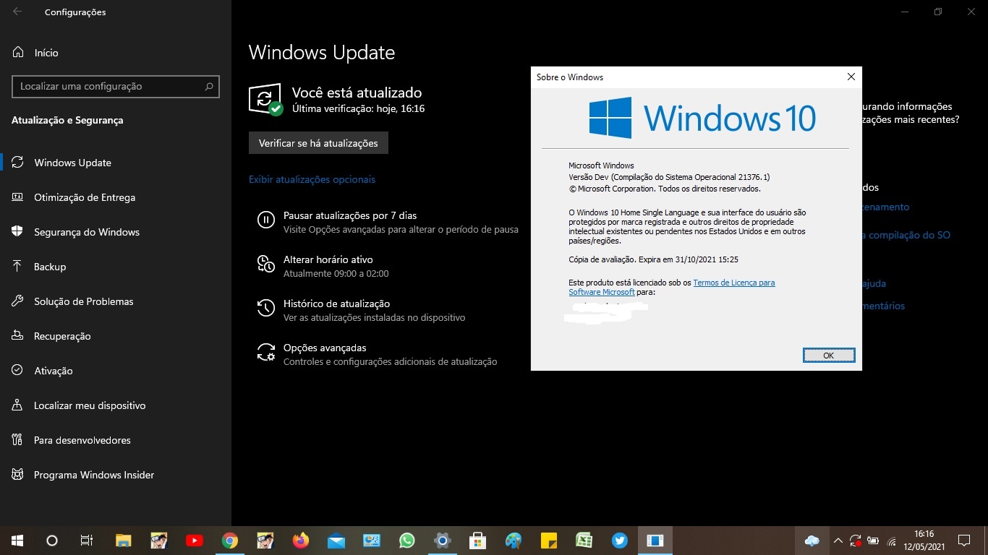Close the Sobre o Windows dialog
The image size is (988, 555).
click(851, 77)
